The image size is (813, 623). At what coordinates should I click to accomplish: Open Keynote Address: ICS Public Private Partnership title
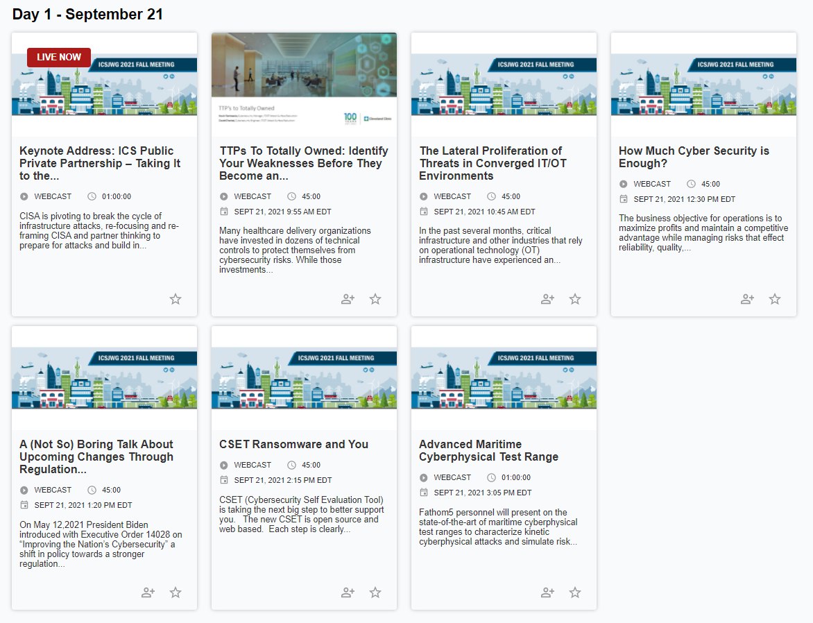tap(100, 164)
